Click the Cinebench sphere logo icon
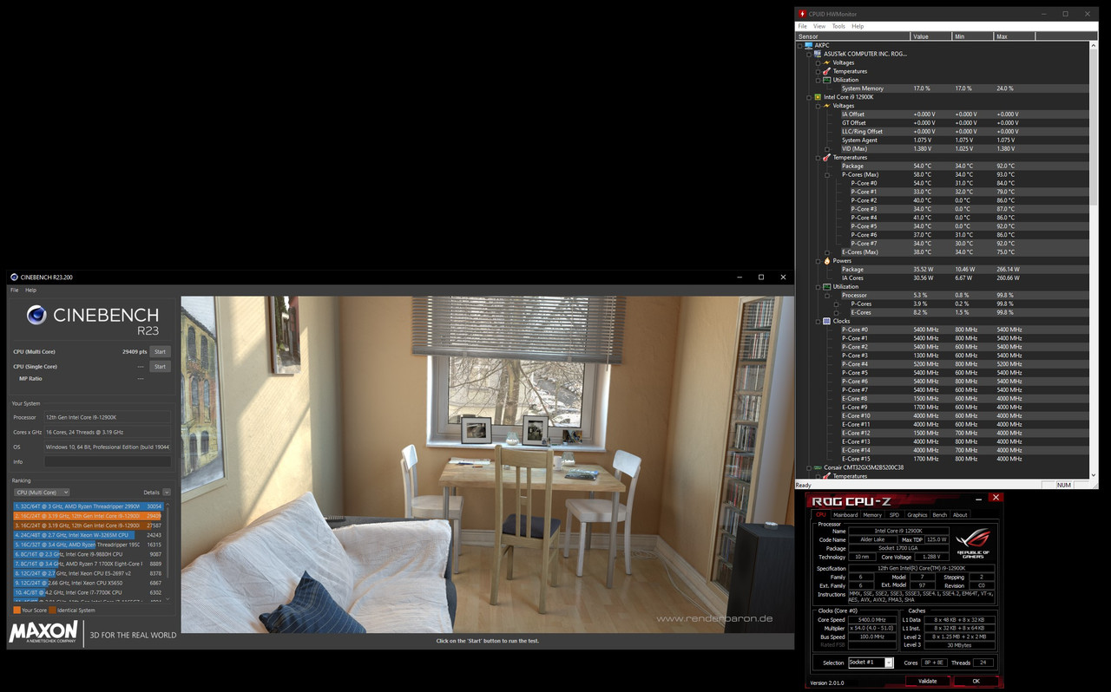This screenshot has height=692, width=1111. click(x=36, y=315)
